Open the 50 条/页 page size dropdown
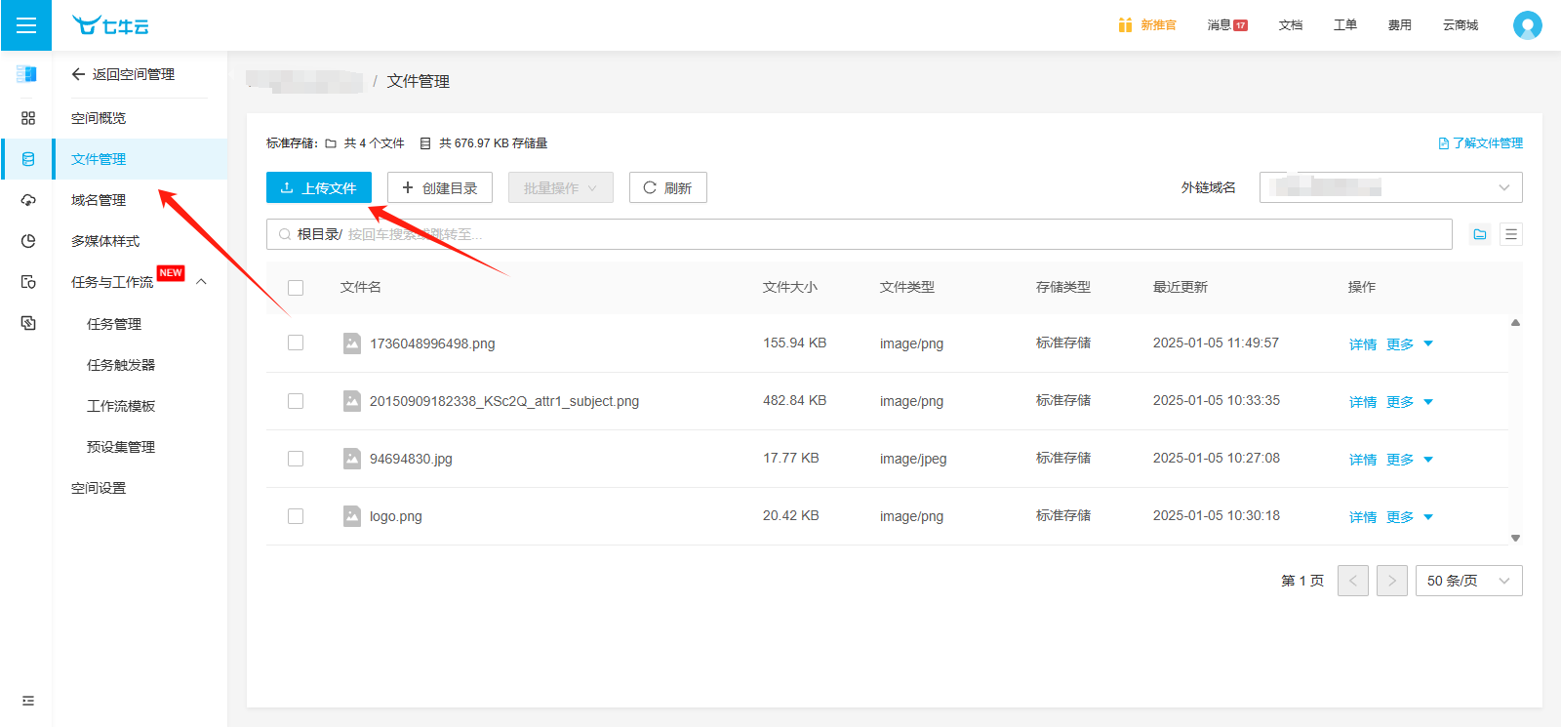The height and width of the screenshot is (727, 1561). click(1469, 581)
